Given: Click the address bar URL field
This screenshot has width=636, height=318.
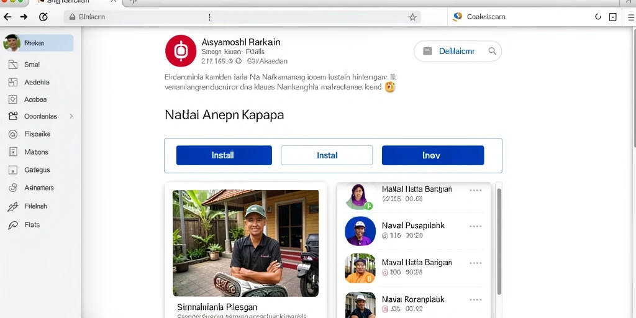Looking at the screenshot, I should [242, 17].
